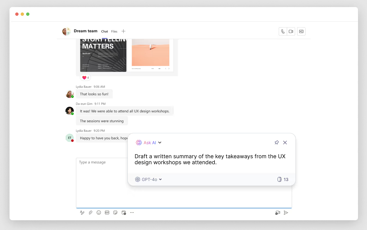This screenshot has height=230, width=367.
Task: Record a video clip message
Action: [x=278, y=213]
